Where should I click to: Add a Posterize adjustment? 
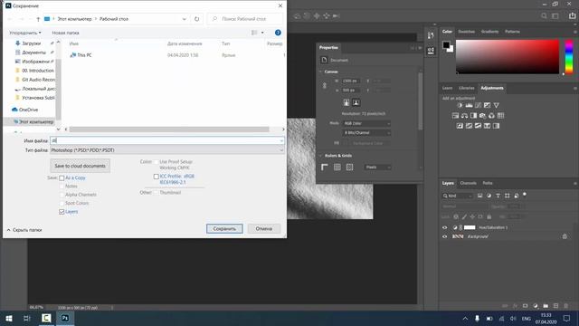pos(469,126)
